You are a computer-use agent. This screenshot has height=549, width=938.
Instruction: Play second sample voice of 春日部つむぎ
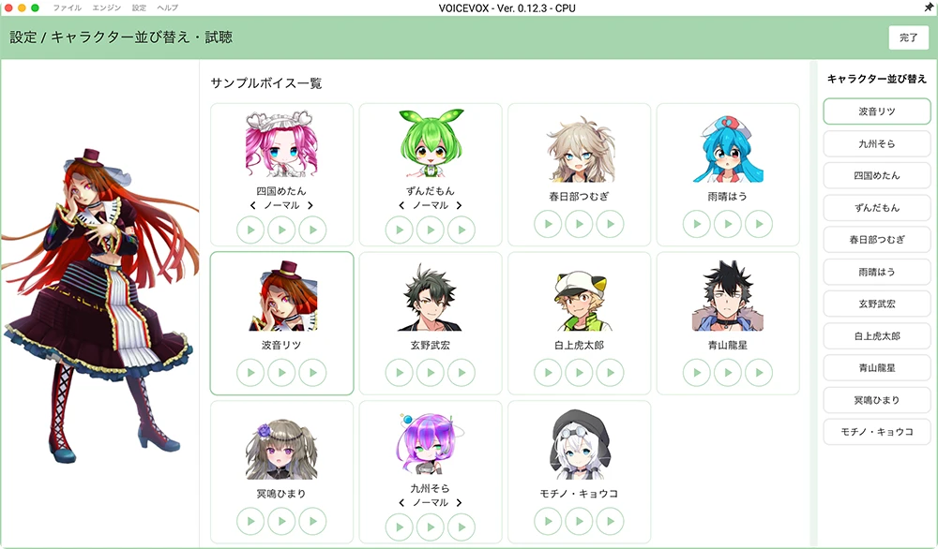tap(579, 224)
